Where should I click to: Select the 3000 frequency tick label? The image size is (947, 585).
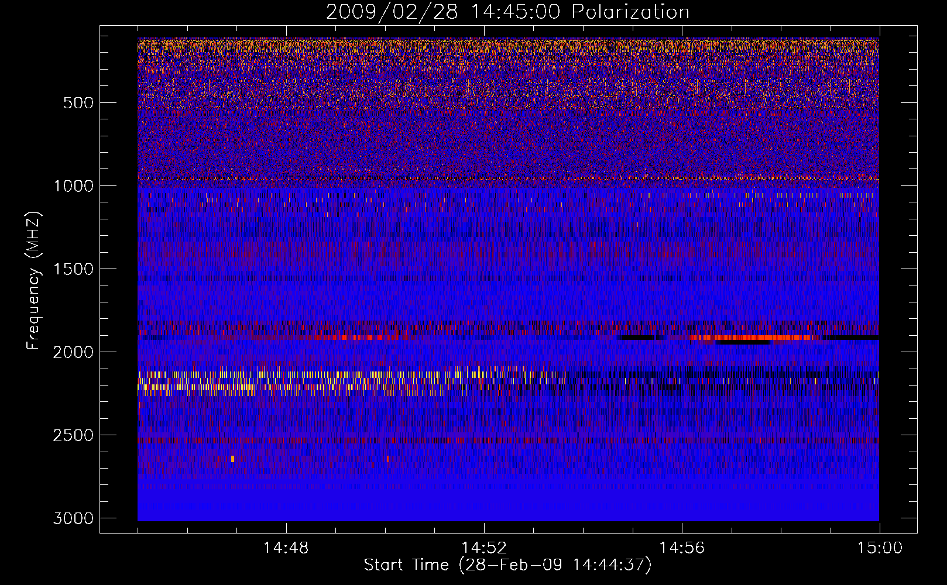coord(73,518)
